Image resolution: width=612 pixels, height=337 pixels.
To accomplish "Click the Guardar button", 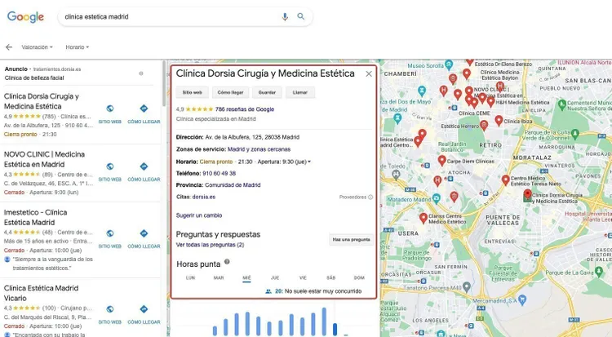I will coord(267,92).
